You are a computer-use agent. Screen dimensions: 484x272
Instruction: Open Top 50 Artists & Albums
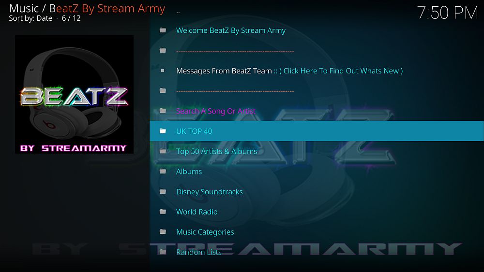[317, 151]
